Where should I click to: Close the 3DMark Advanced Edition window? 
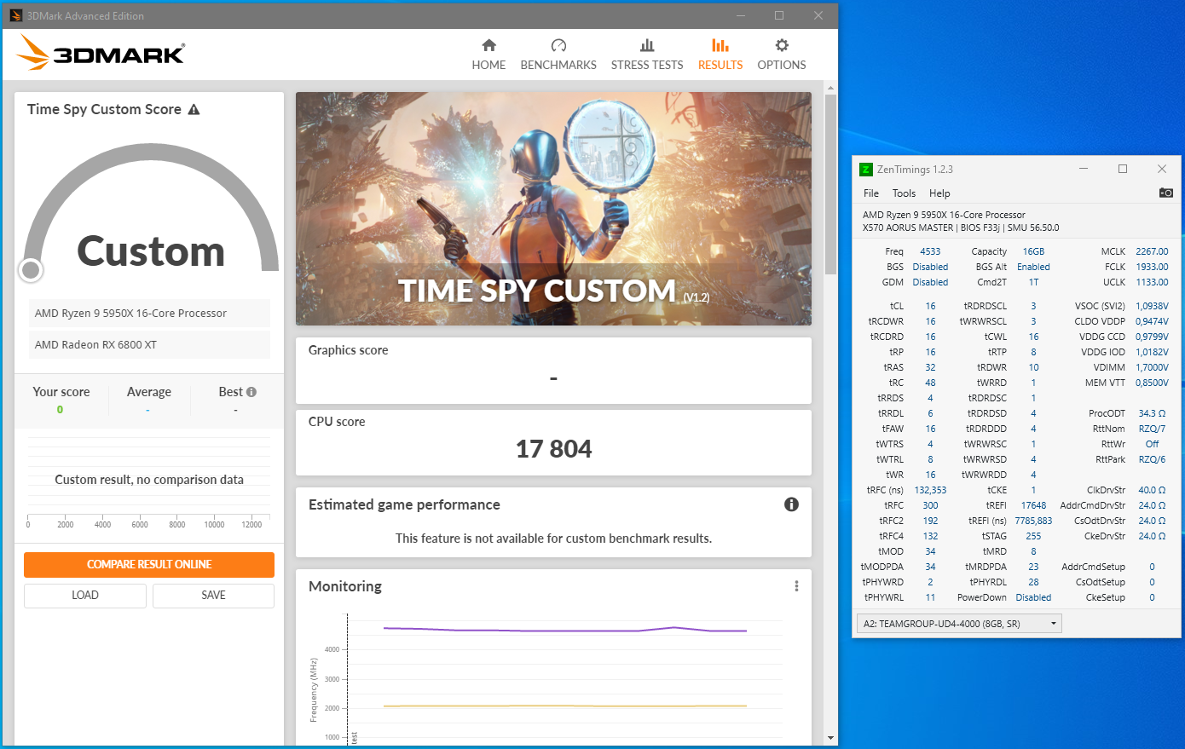(818, 15)
